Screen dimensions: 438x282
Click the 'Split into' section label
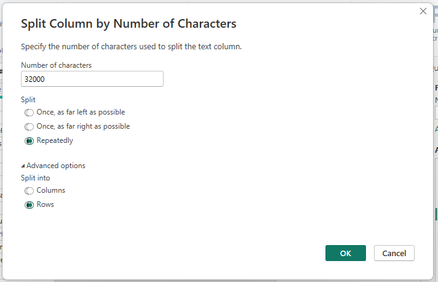[x=36, y=178]
